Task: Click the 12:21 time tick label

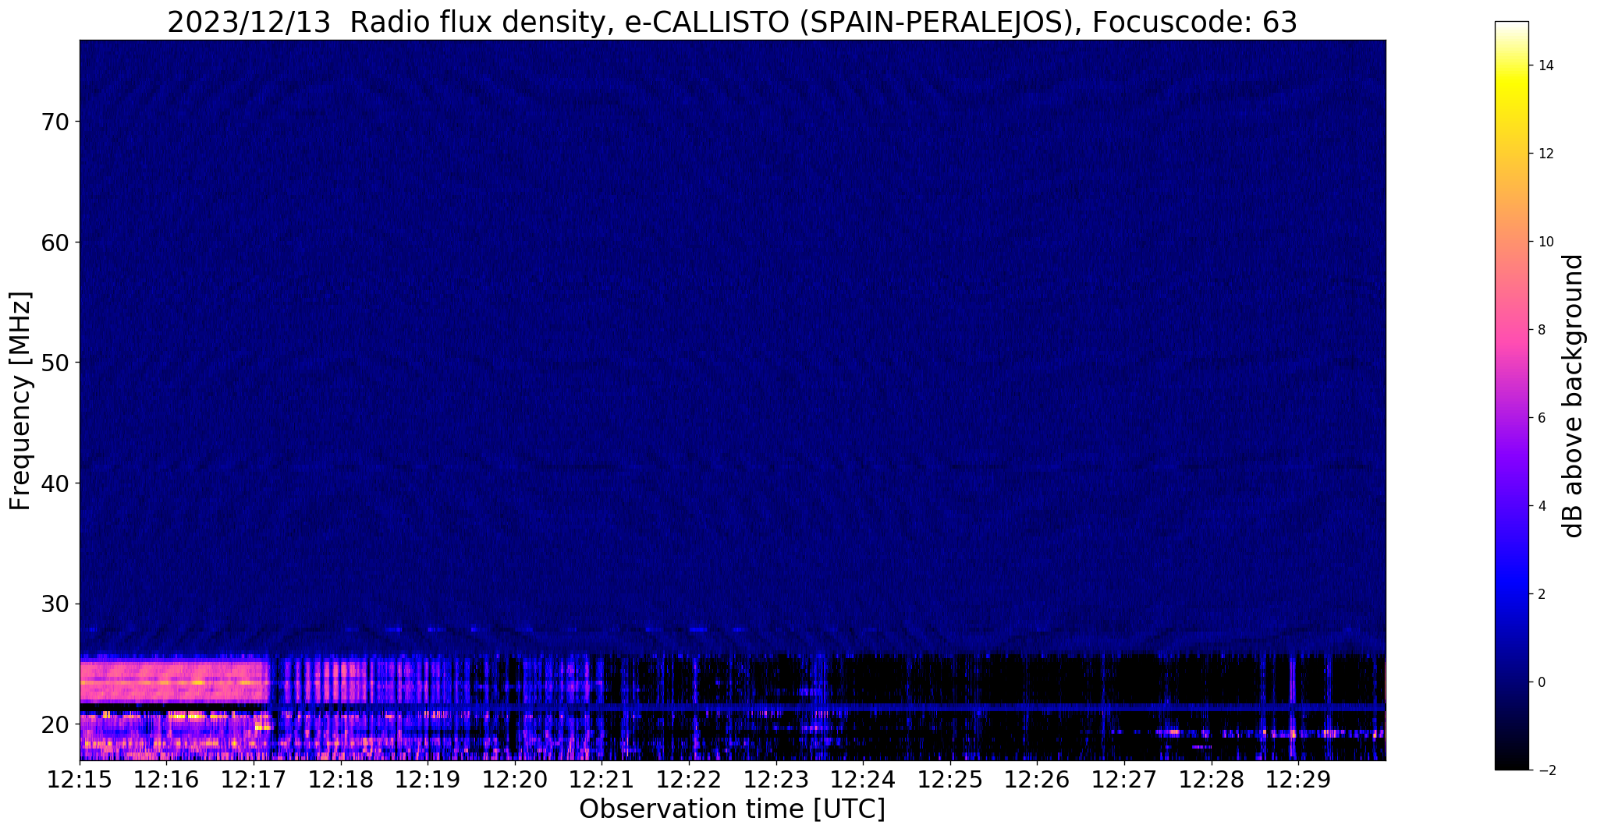Action: click(602, 779)
